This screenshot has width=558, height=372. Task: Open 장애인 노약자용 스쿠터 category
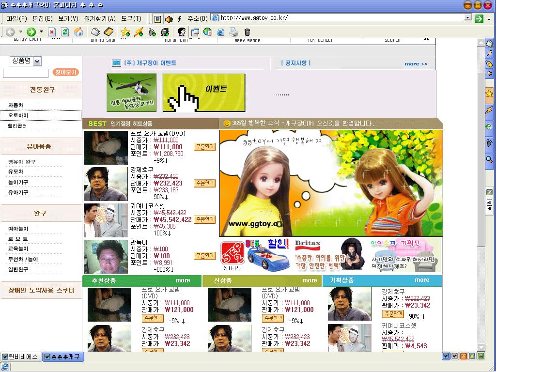click(x=41, y=291)
